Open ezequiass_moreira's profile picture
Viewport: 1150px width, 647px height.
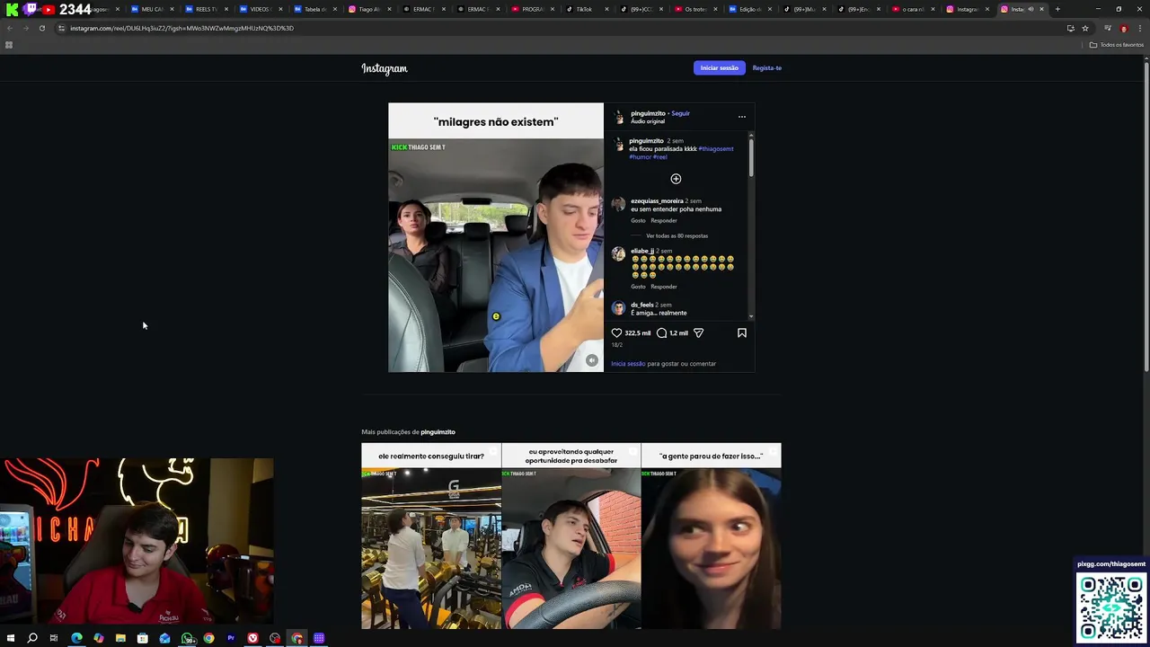click(618, 205)
